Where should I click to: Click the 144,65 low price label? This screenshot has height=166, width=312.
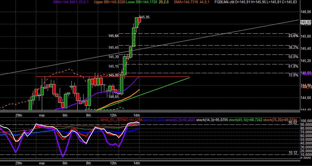pos(114,97)
